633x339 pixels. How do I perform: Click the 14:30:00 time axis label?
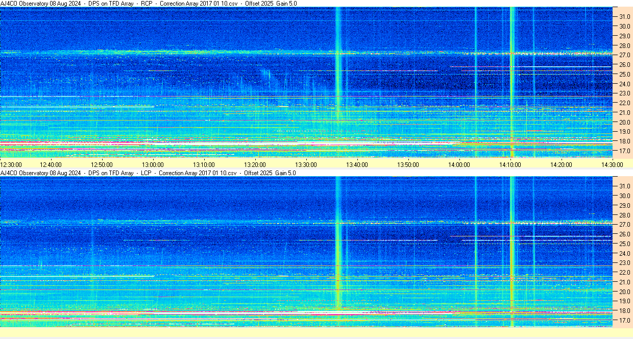(x=612, y=164)
